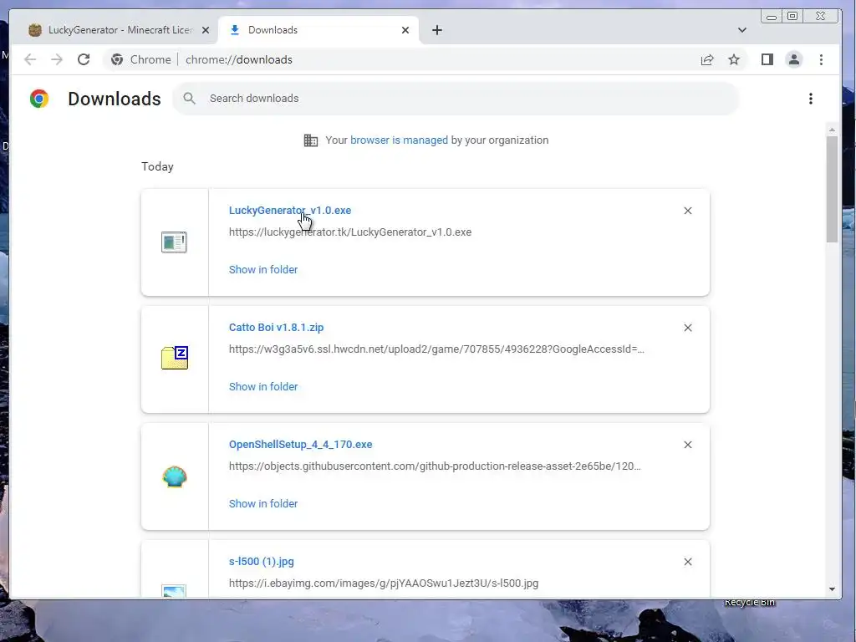Show Catto Boi zip in folder
The image size is (856, 642).
263,386
